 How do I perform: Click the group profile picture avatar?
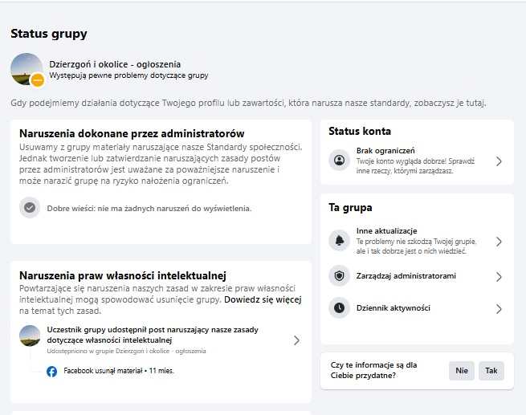click(x=27, y=69)
